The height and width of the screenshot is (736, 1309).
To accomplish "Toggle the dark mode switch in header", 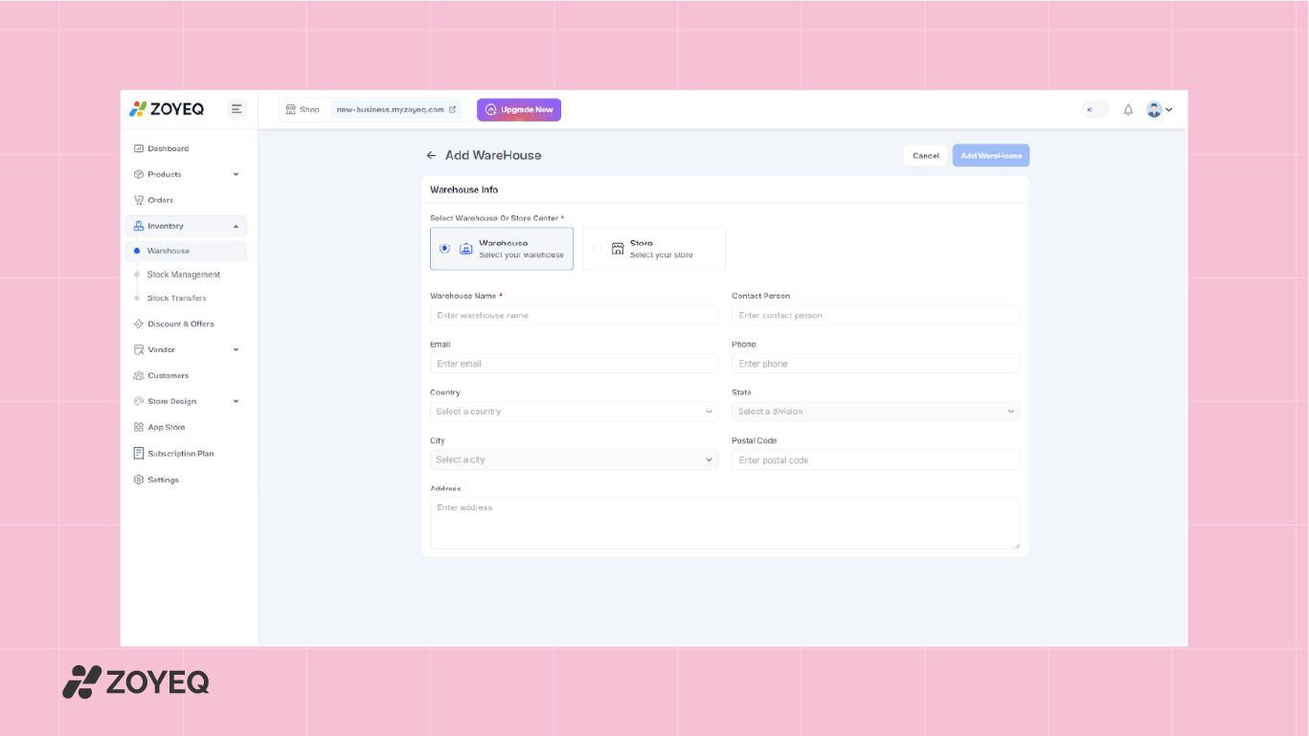I will [x=1095, y=110].
